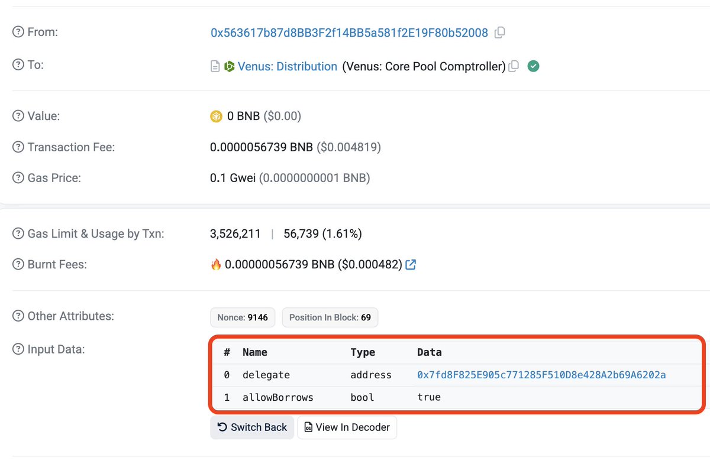Click the Type column header in Input Data

(x=363, y=352)
